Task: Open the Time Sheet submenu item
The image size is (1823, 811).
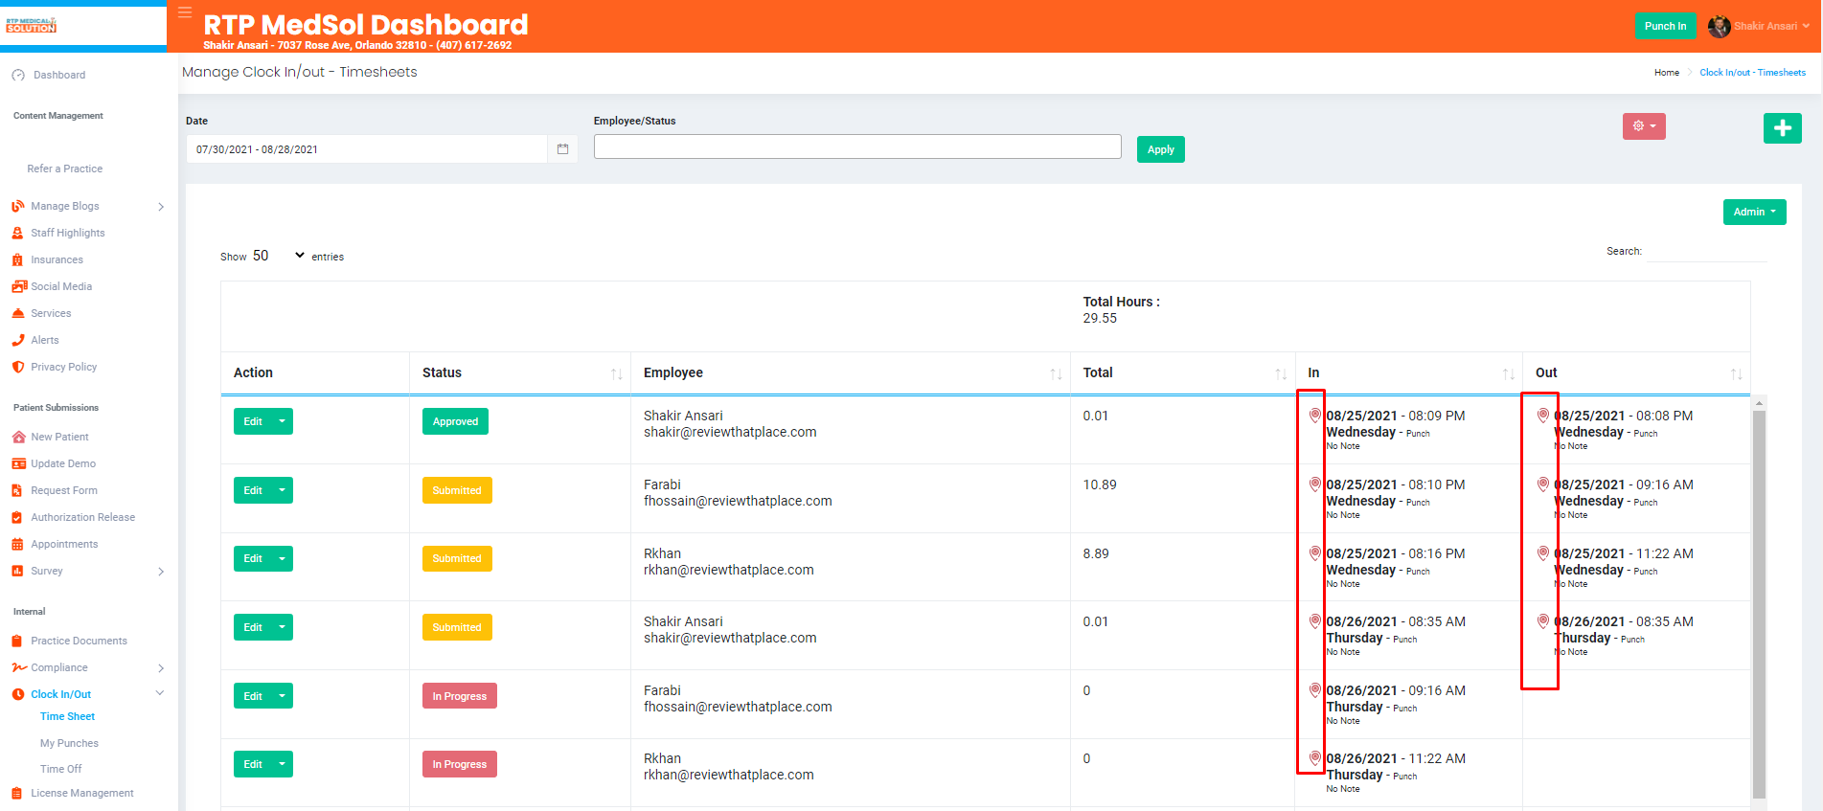Action: 67,716
